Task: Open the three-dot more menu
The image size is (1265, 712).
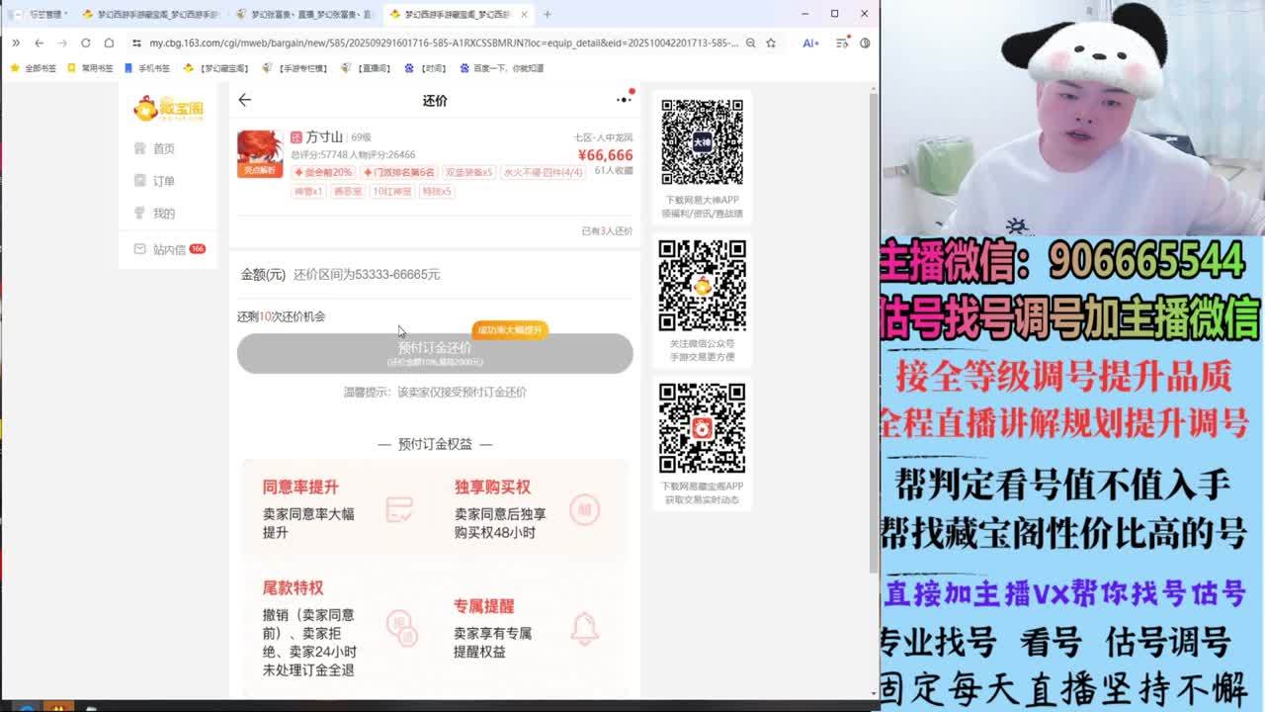Action: (624, 99)
